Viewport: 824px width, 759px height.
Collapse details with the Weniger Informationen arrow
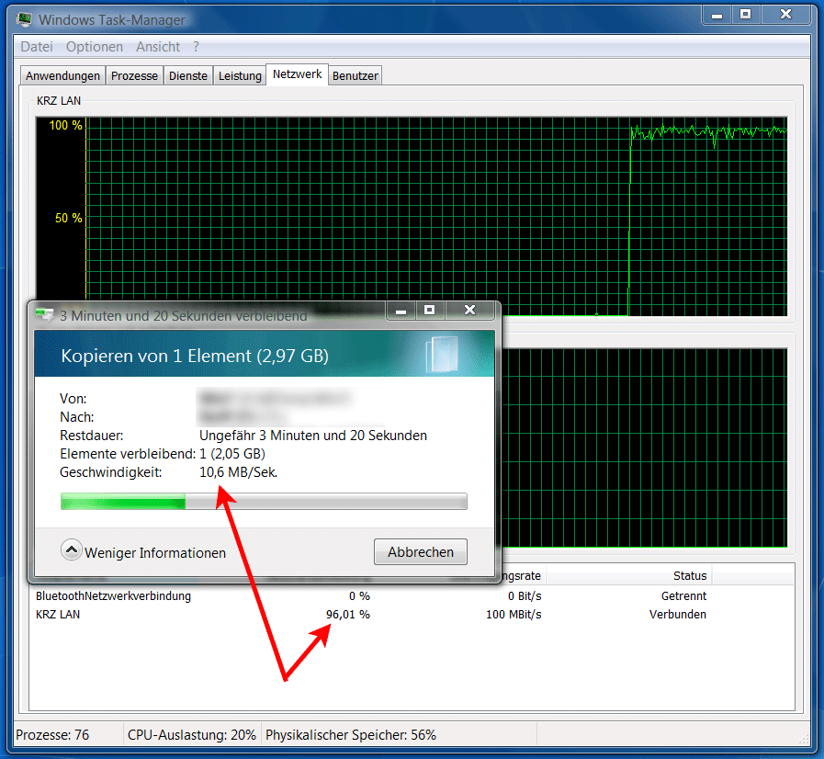(71, 550)
